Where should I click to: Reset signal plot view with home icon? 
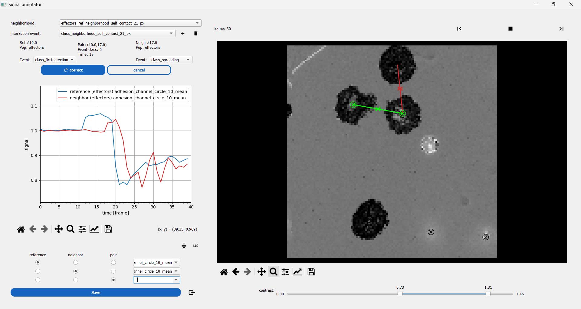[x=21, y=229]
